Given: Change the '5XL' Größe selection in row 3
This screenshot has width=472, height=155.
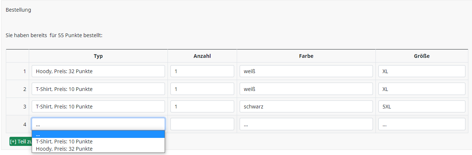Looking at the screenshot, I should point(422,107).
